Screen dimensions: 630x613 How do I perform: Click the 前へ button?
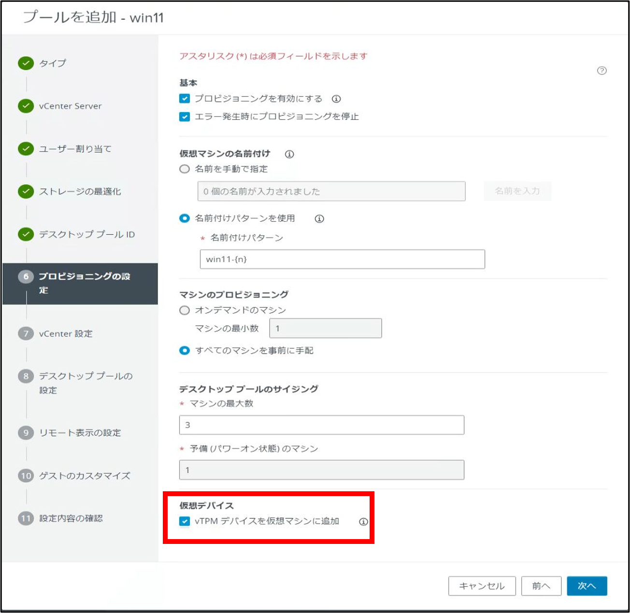coord(541,586)
